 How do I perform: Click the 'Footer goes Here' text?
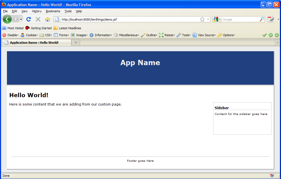(x=140, y=161)
